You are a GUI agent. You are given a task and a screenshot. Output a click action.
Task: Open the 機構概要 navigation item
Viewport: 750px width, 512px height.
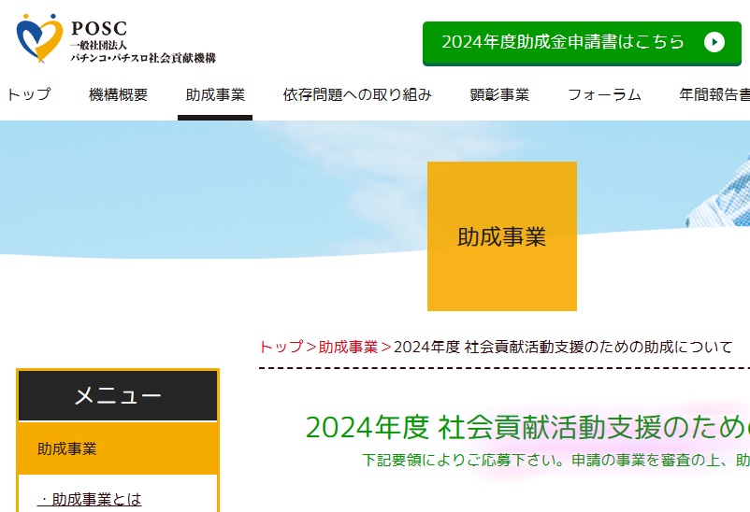point(118,94)
